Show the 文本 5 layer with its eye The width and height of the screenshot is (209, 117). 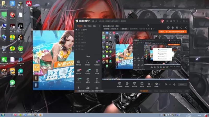(x=76, y=36)
